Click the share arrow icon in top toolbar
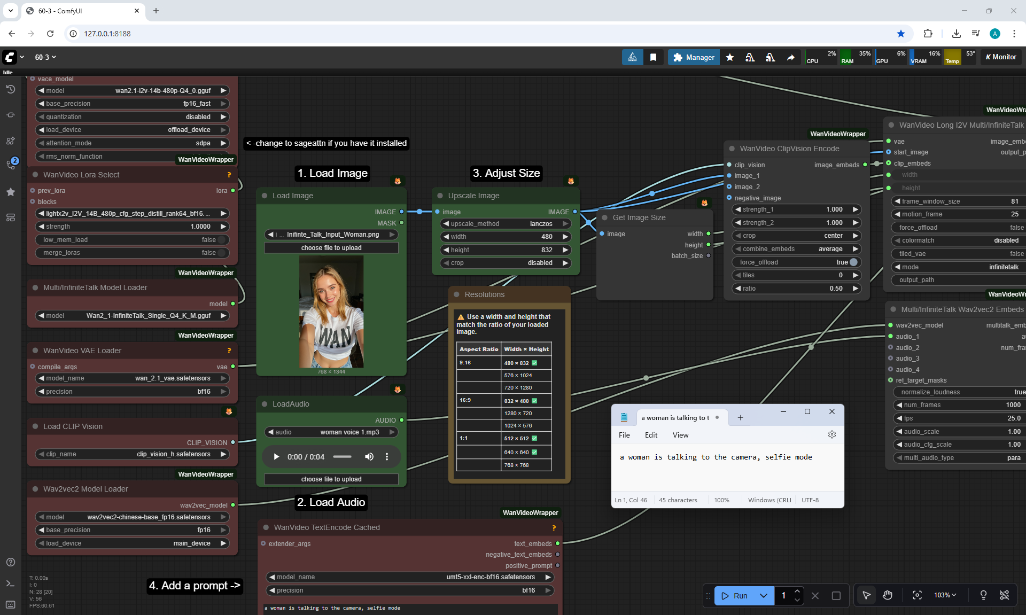The image size is (1026, 615). 790,57
